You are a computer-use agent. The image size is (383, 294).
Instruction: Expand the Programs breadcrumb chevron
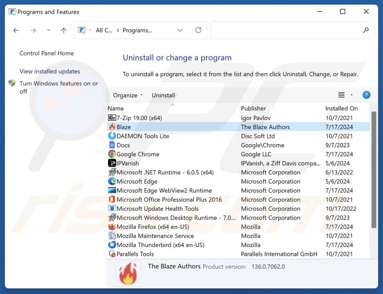point(118,30)
